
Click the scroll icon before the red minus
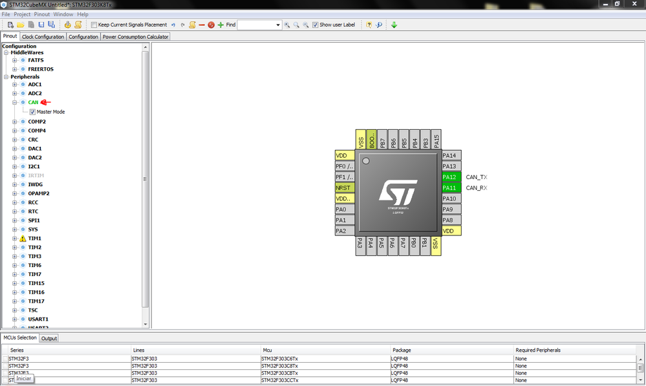coord(192,25)
